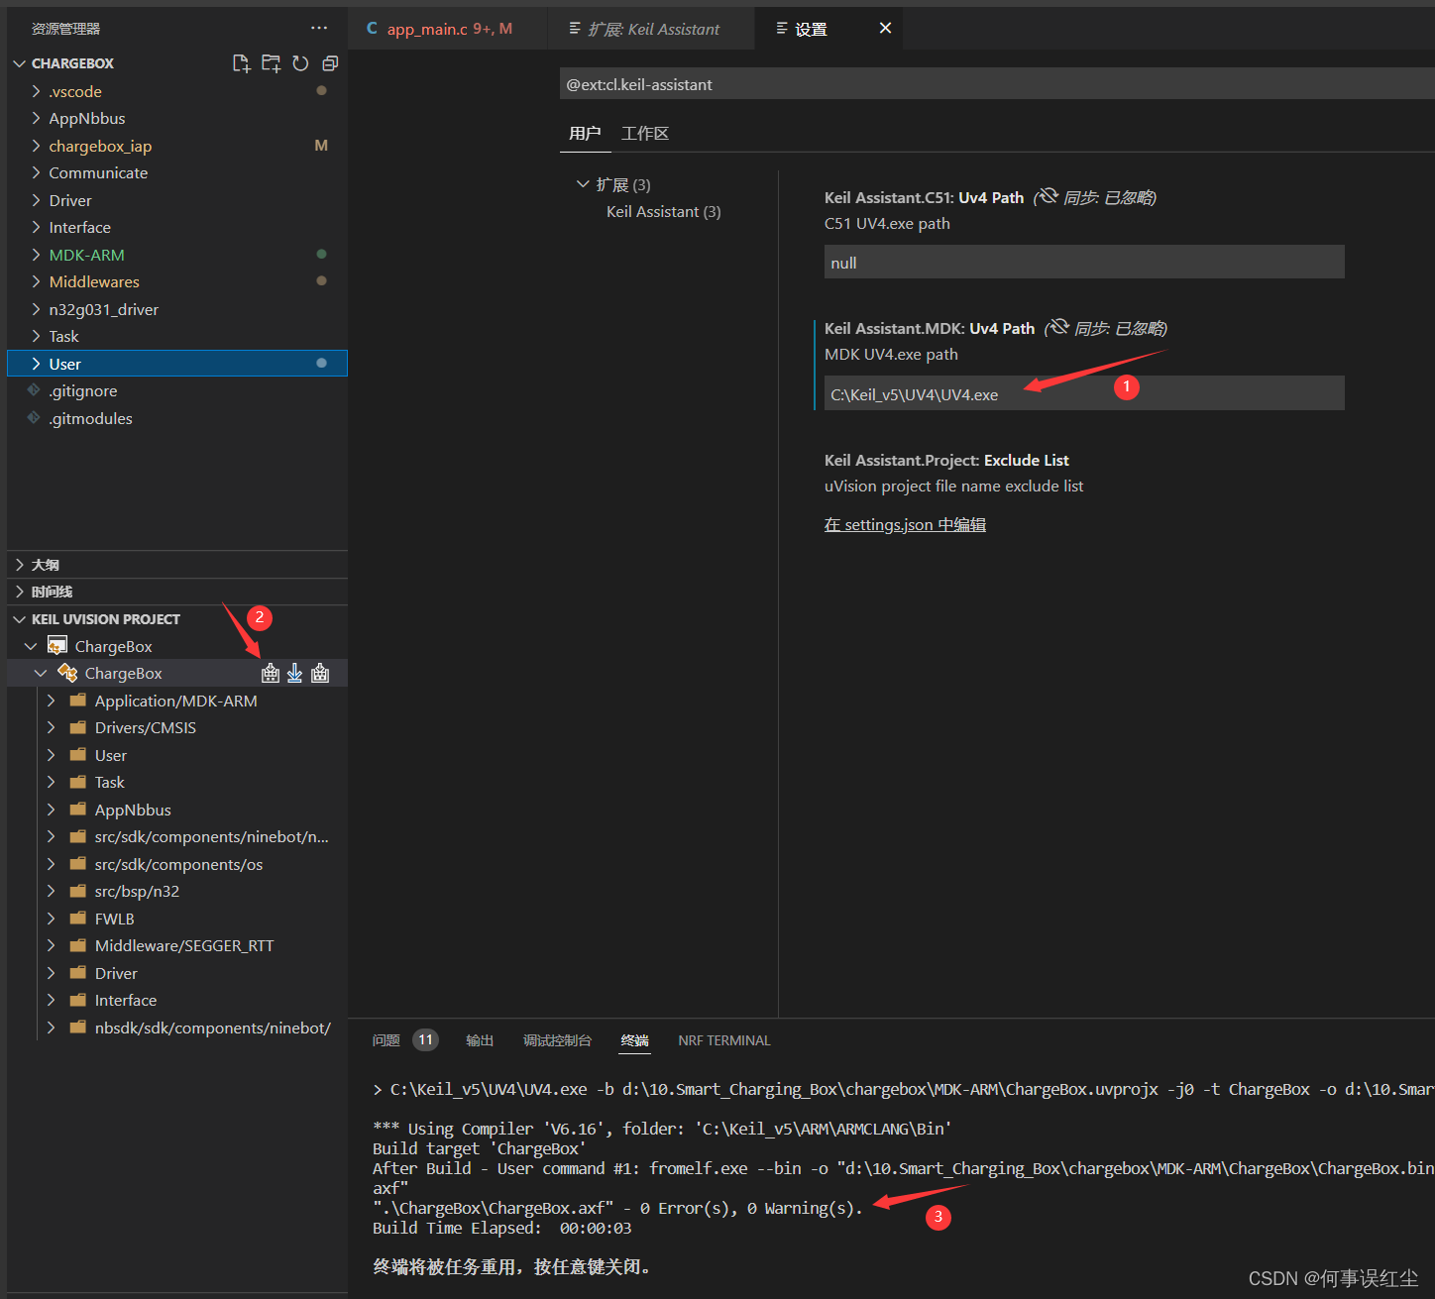
Task: Select the Middlewares folder
Action: (94, 281)
